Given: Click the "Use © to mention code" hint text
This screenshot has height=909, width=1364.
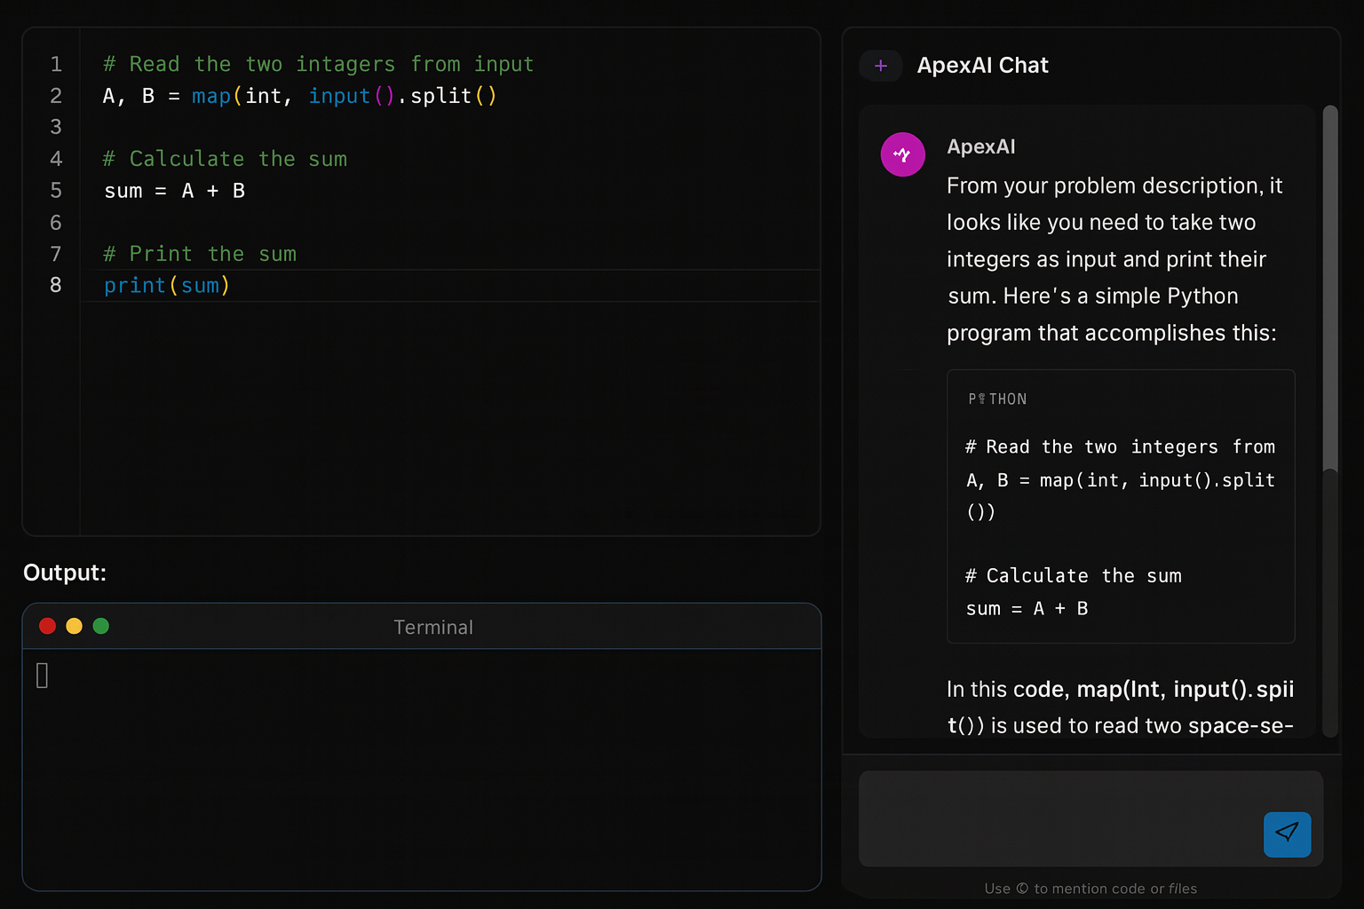Looking at the screenshot, I should click(1090, 889).
